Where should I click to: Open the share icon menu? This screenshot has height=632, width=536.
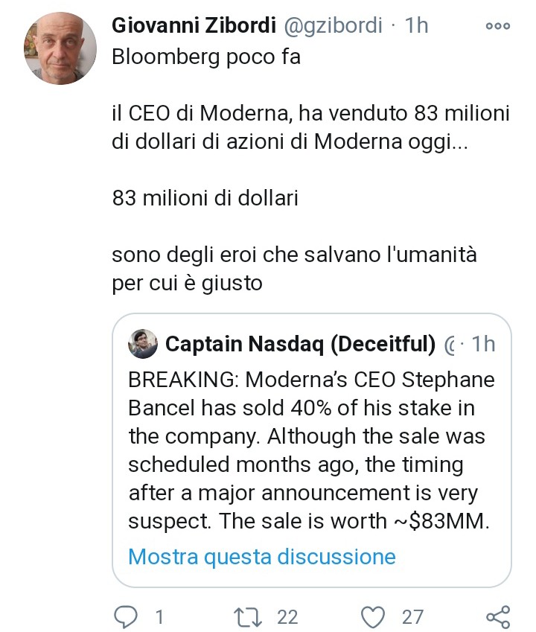click(497, 616)
